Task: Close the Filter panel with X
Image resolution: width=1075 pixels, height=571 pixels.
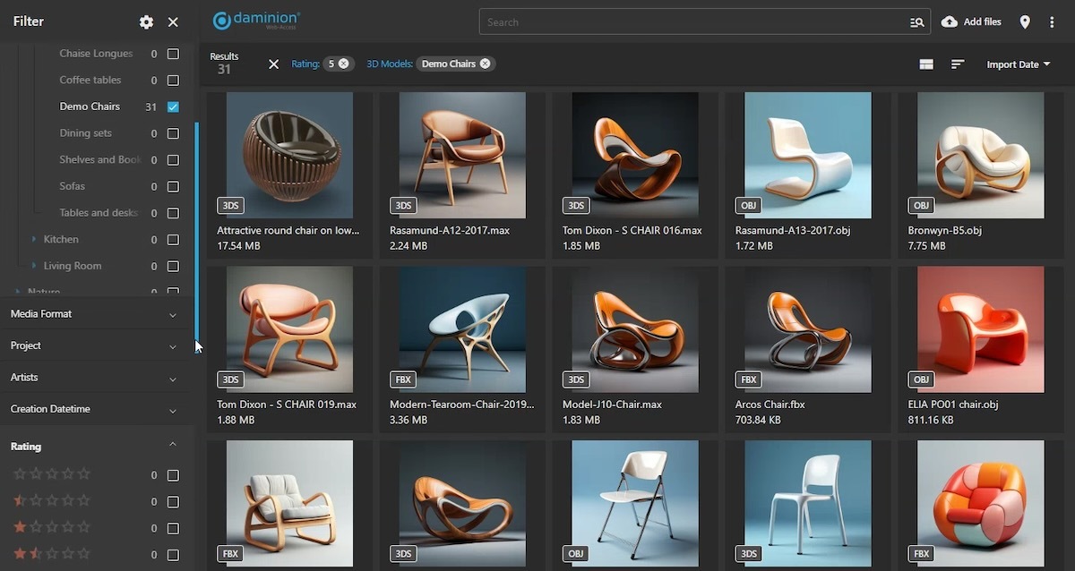Action: click(173, 22)
